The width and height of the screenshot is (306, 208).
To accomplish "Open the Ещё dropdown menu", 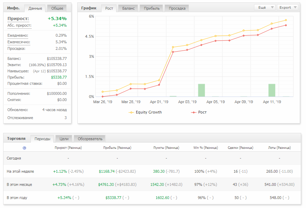I will 265,7.
